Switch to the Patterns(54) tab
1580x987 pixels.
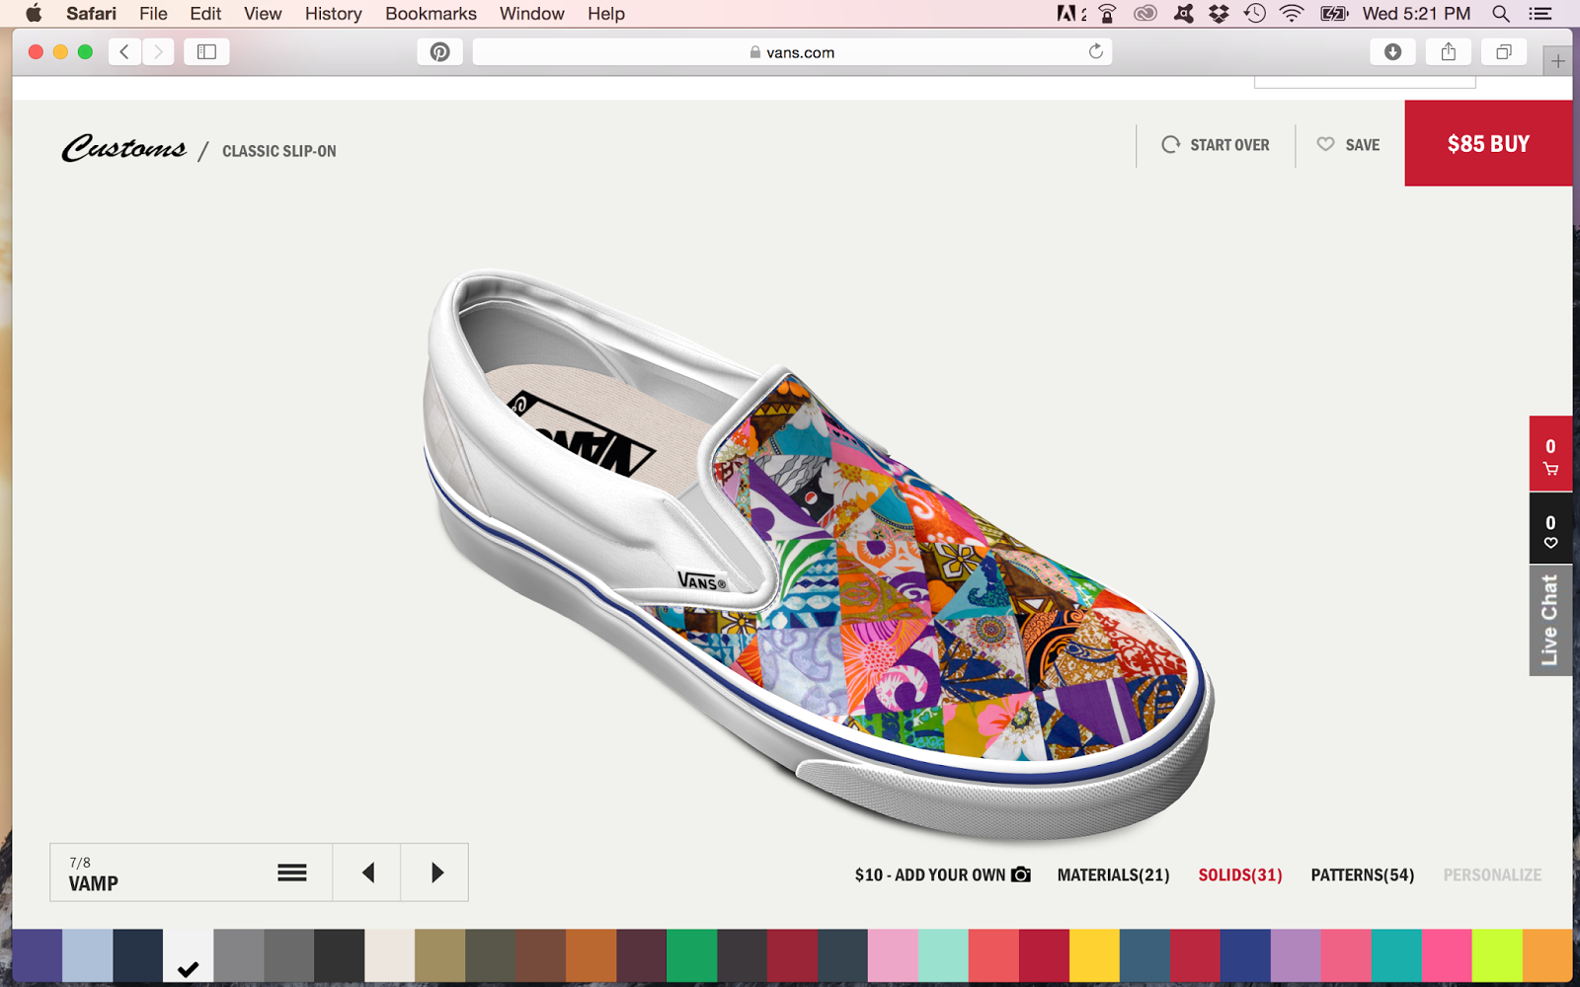pos(1362,874)
